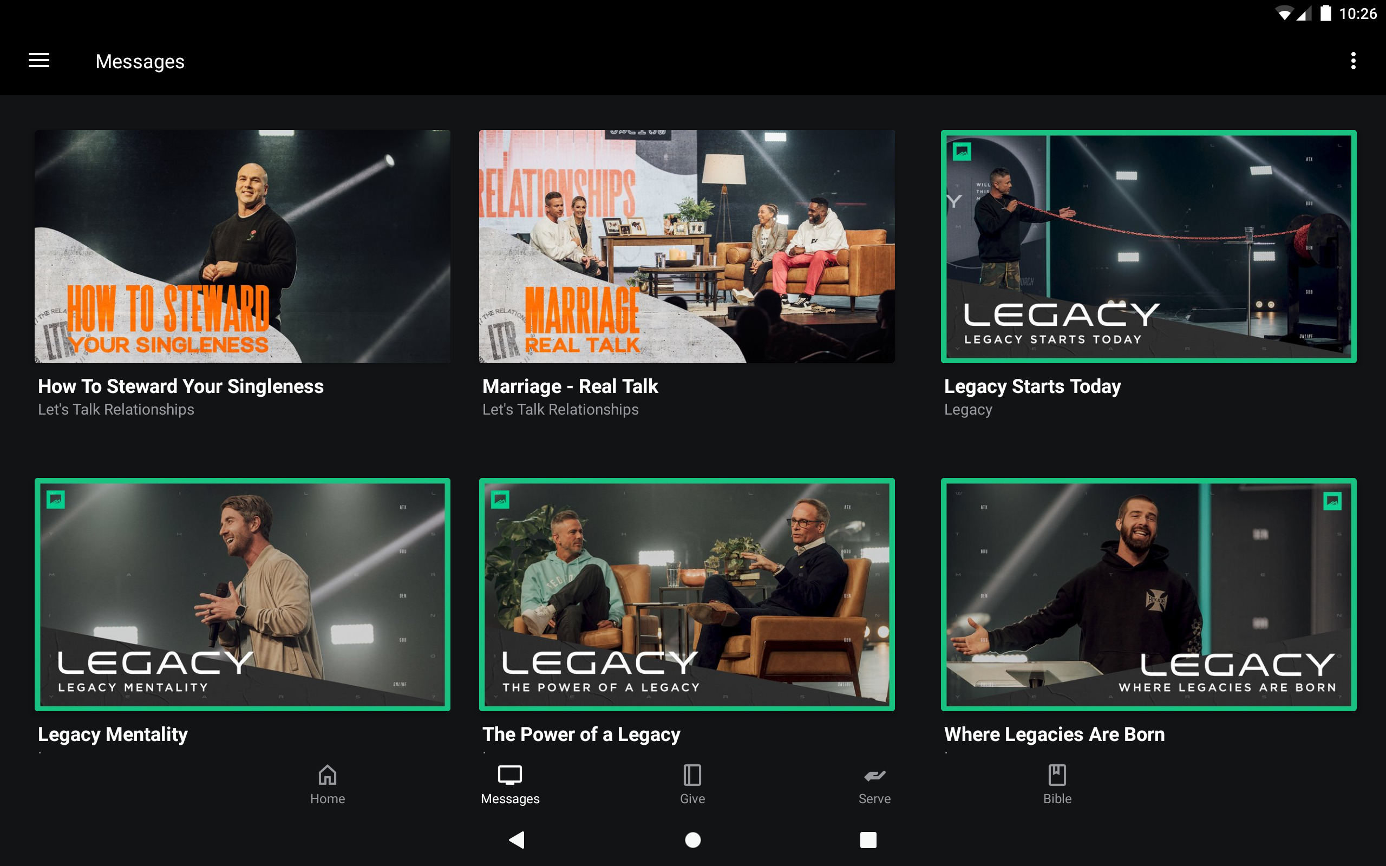Select the 'Legacy Mentality' title text

point(113,734)
